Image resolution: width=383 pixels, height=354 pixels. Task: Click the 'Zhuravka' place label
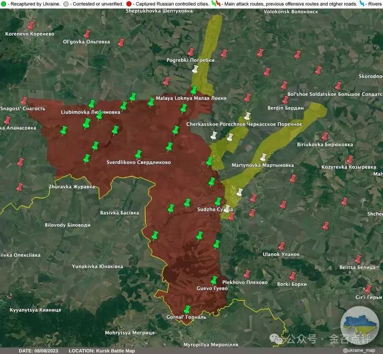pyautogui.click(x=71, y=187)
